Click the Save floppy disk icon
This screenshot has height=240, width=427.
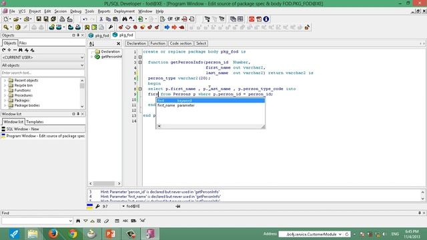click(x=39, y=19)
